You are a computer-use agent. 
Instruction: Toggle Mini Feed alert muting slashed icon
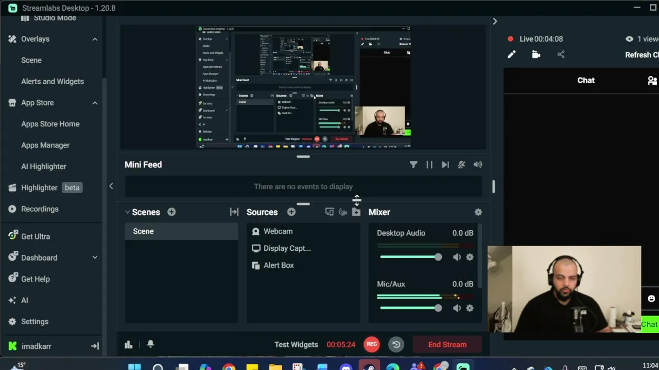461,164
